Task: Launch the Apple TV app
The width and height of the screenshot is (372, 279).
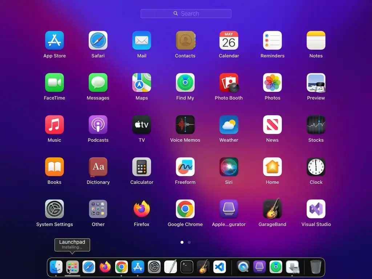Action: (x=142, y=125)
